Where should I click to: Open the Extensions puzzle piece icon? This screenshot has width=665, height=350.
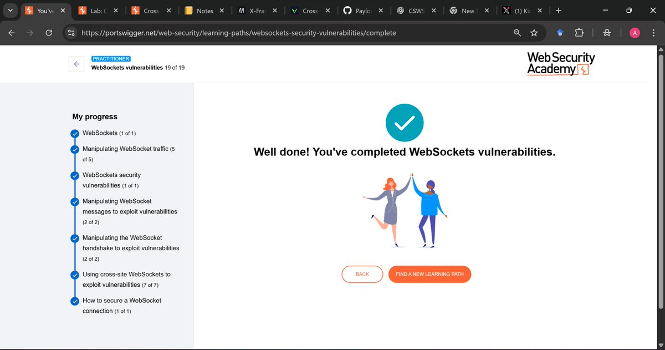click(x=579, y=33)
